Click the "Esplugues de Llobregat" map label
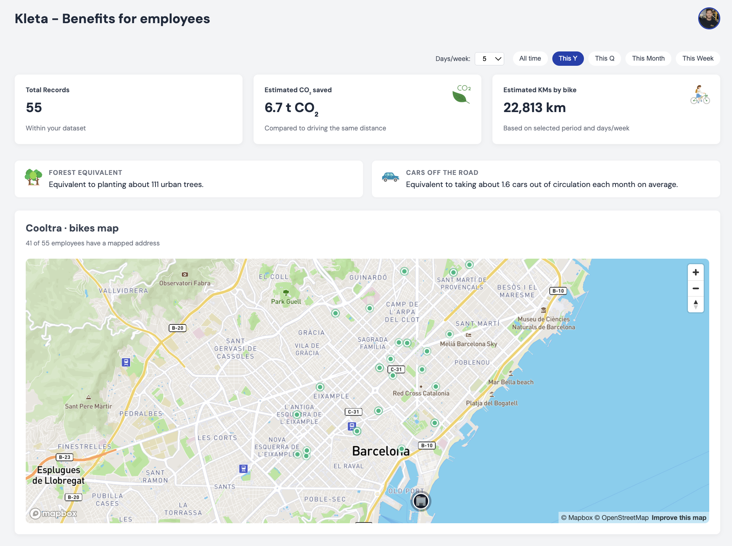This screenshot has width=732, height=546. [59, 475]
